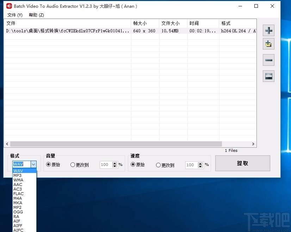Open the 帮助(Z) menu
The width and height of the screenshot is (291, 232).
pyautogui.click(x=35, y=15)
